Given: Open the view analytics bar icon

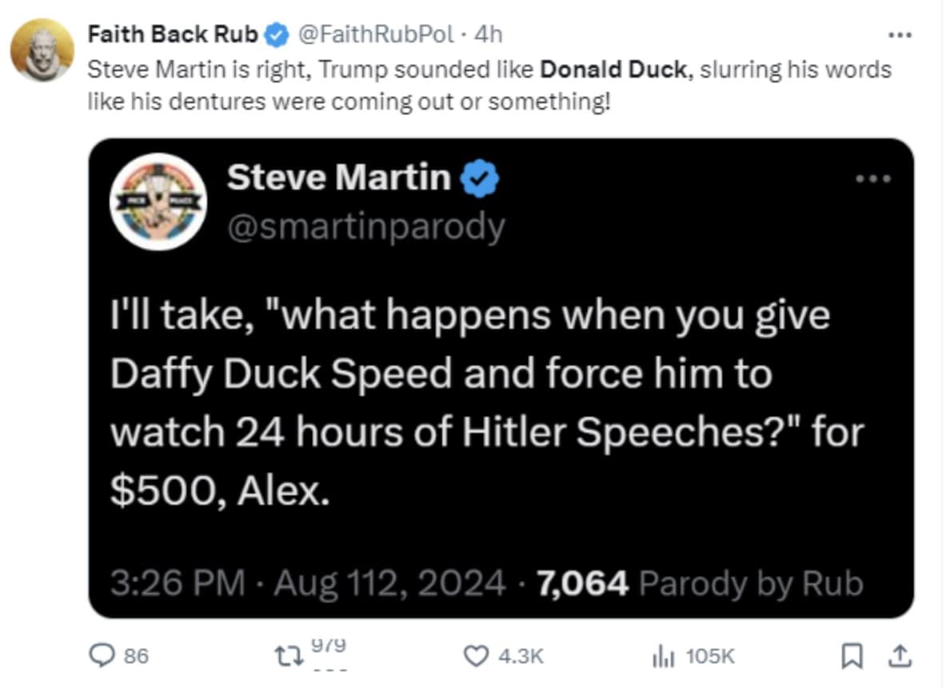Looking at the screenshot, I should (663, 656).
